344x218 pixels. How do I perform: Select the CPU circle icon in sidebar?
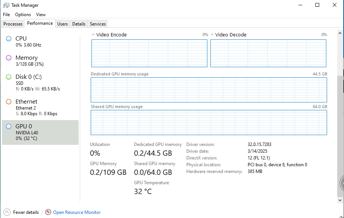[9, 39]
